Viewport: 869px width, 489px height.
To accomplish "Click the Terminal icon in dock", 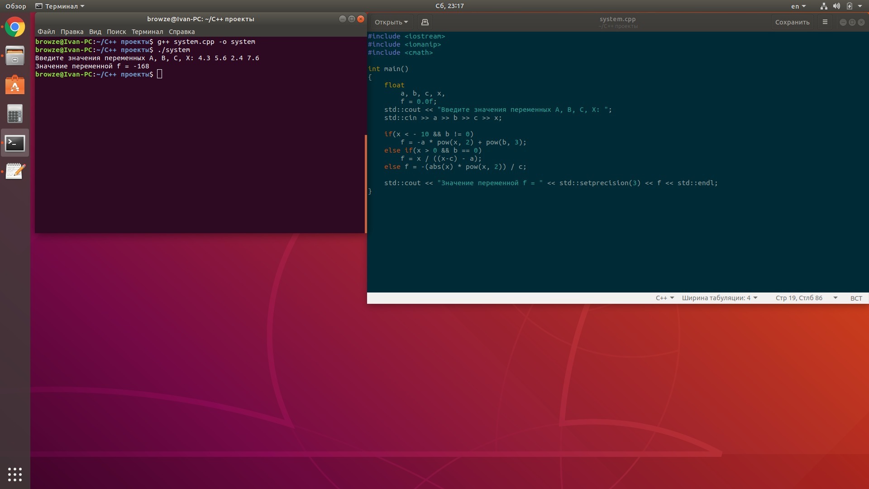I will (15, 143).
